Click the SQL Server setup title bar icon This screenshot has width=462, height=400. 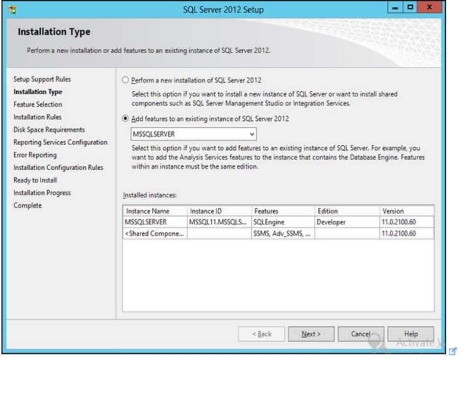[13, 10]
